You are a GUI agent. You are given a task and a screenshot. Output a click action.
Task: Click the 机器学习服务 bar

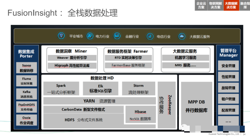click(x=186, y=58)
